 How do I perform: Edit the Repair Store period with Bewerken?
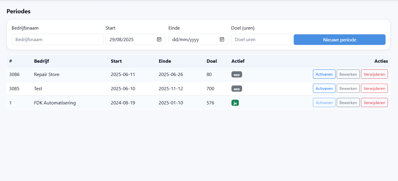[348, 74]
